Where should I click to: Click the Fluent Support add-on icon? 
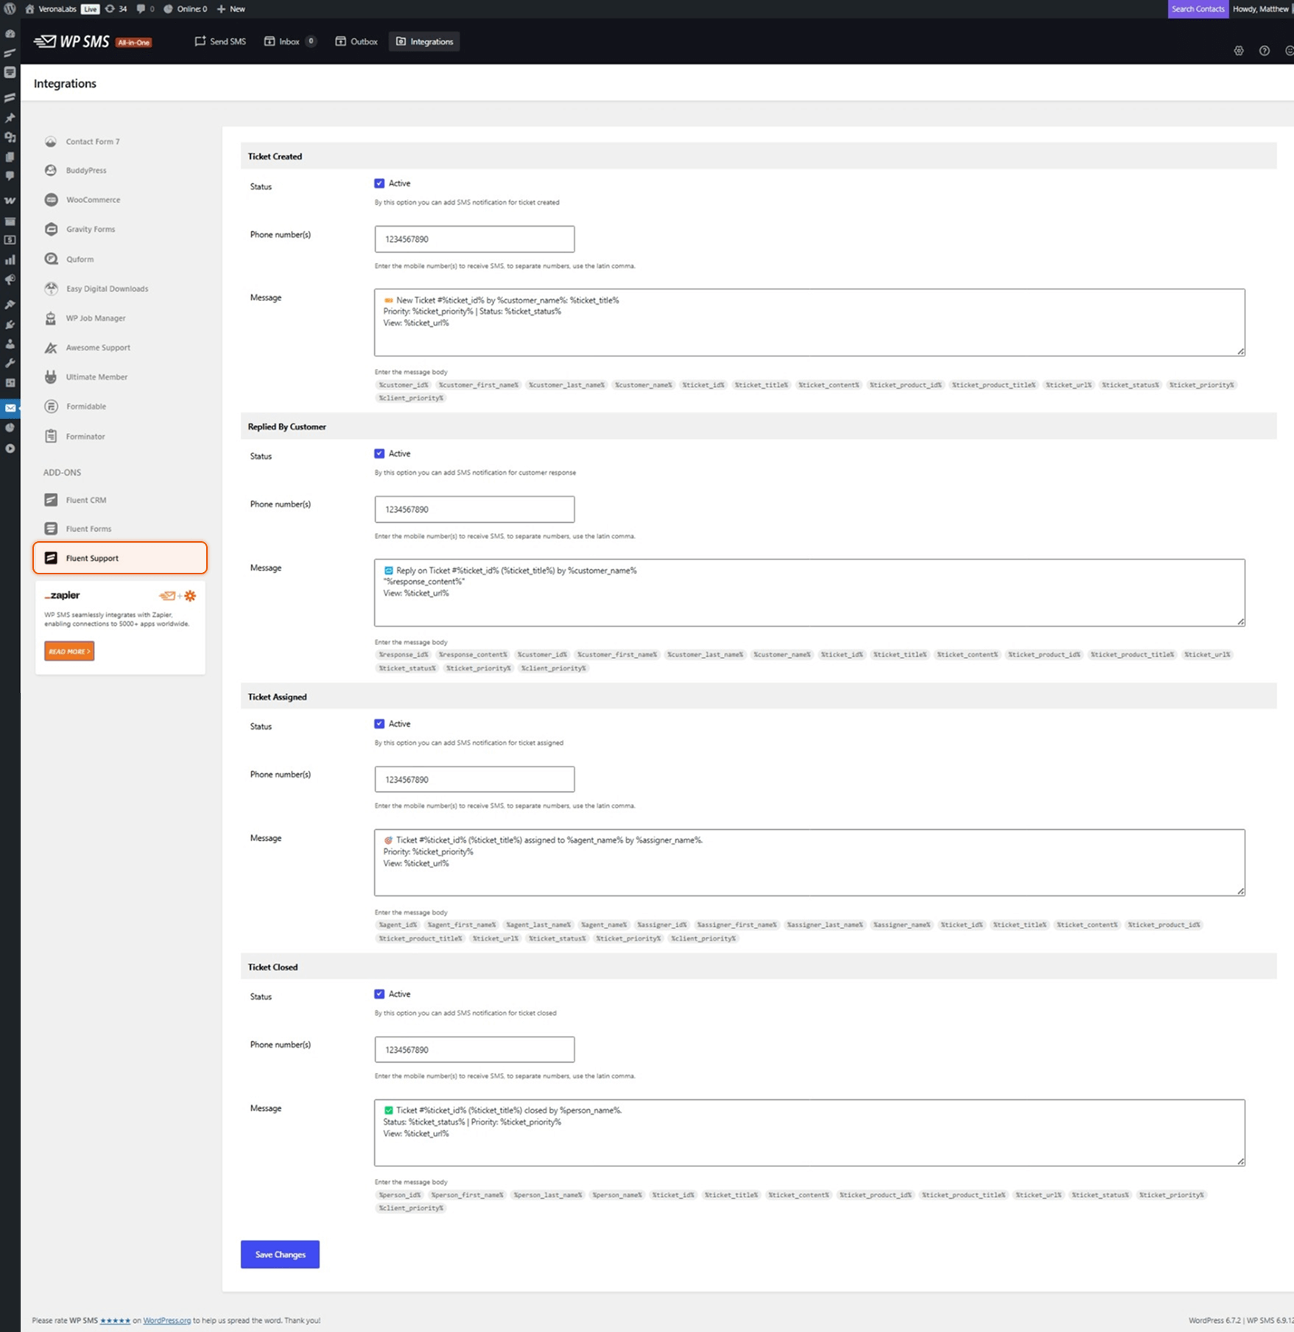pos(51,558)
